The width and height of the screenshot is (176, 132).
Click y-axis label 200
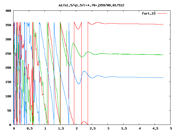click(8, 68)
